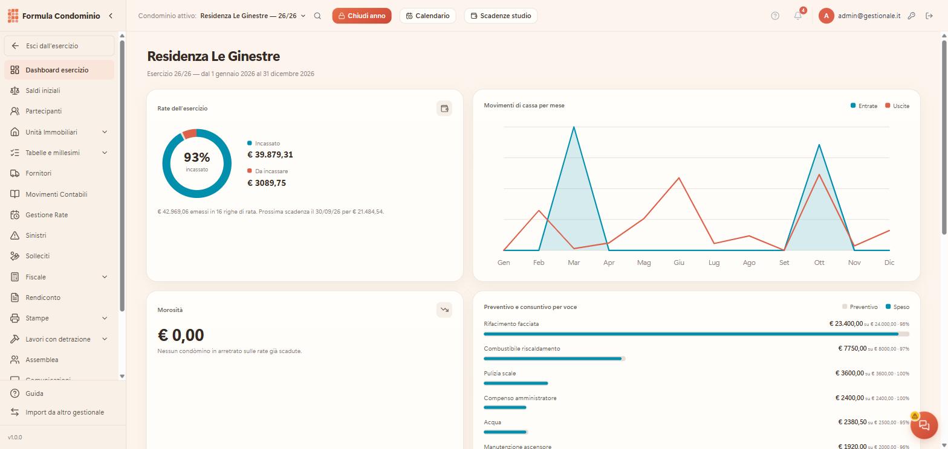
Task: Click the Import arrows icon
Action: pyautogui.click(x=15, y=412)
